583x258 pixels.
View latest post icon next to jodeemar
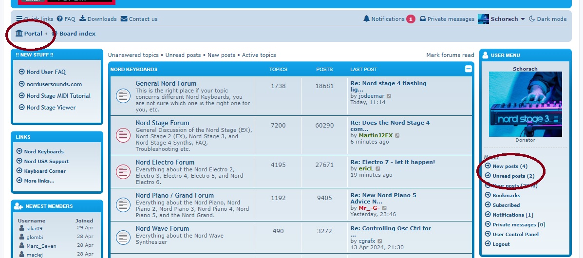pos(389,96)
